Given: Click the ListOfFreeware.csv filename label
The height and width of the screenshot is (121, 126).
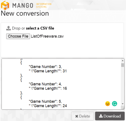Looking at the screenshot, I should pyautogui.click(x=47, y=36).
